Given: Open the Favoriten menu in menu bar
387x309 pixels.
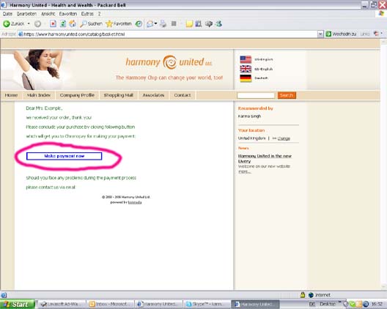Looking at the screenshot, I should (x=68, y=14).
